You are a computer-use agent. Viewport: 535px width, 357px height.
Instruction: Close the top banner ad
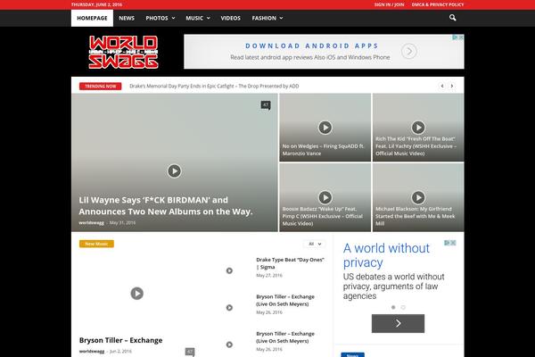[x=461, y=37]
